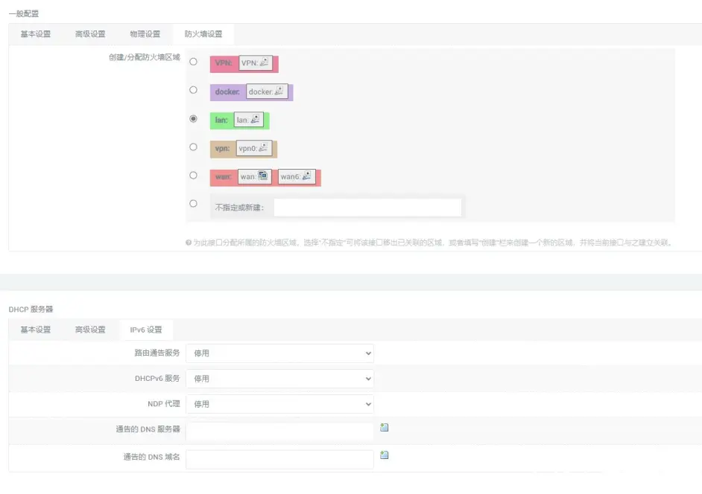Viewport: 702px width, 494px height.
Task: Select the vpn zone radio button containing vpn0
Action: tap(193, 147)
